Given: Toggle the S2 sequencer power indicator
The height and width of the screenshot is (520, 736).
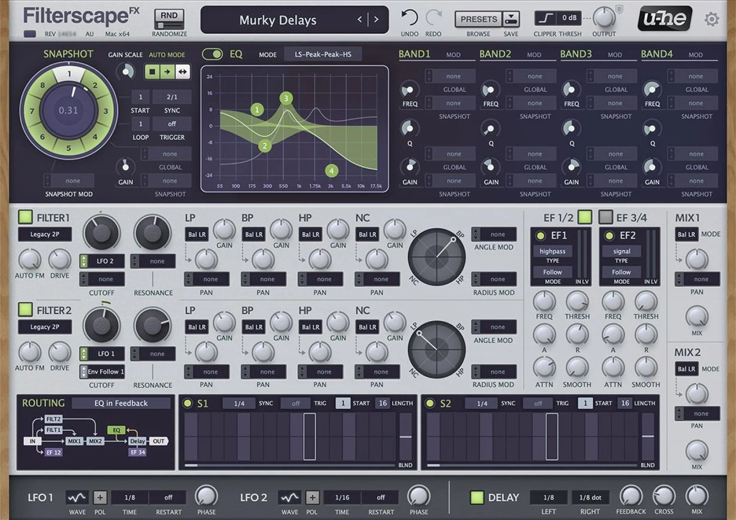Looking at the screenshot, I should 430,403.
